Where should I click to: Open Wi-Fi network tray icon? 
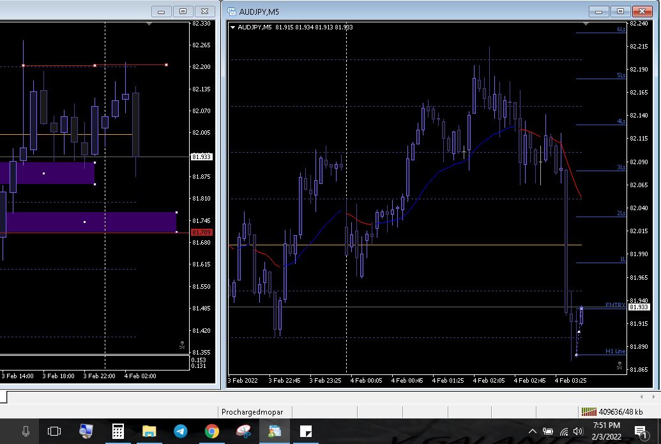pyautogui.click(x=564, y=431)
